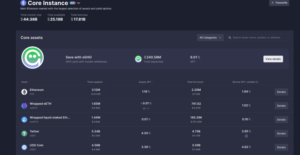
Task: Click the V3 version badge
Action: (x=73, y=3)
